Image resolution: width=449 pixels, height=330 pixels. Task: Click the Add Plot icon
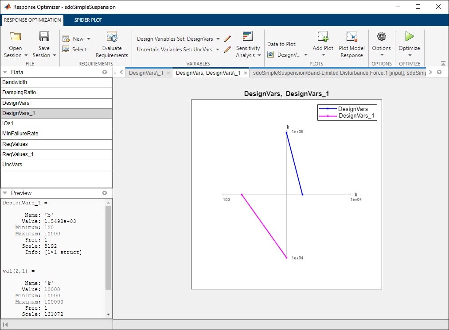click(x=323, y=37)
